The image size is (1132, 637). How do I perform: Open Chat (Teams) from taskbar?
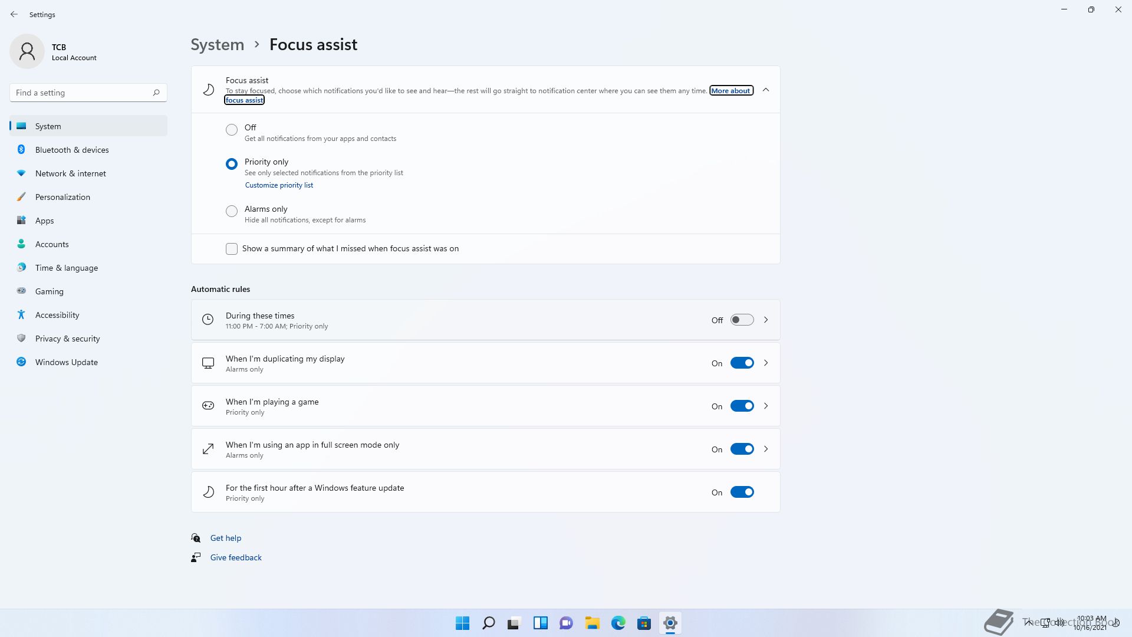567,623
